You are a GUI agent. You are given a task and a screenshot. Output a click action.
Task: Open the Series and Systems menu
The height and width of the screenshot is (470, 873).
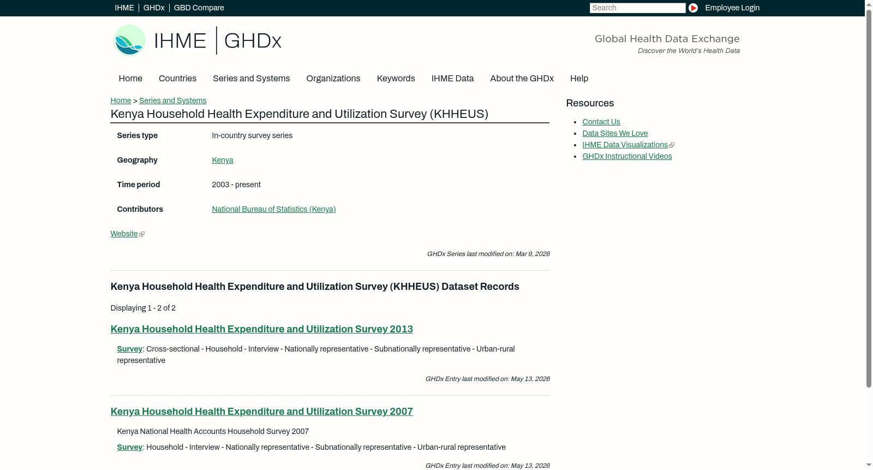pos(251,79)
